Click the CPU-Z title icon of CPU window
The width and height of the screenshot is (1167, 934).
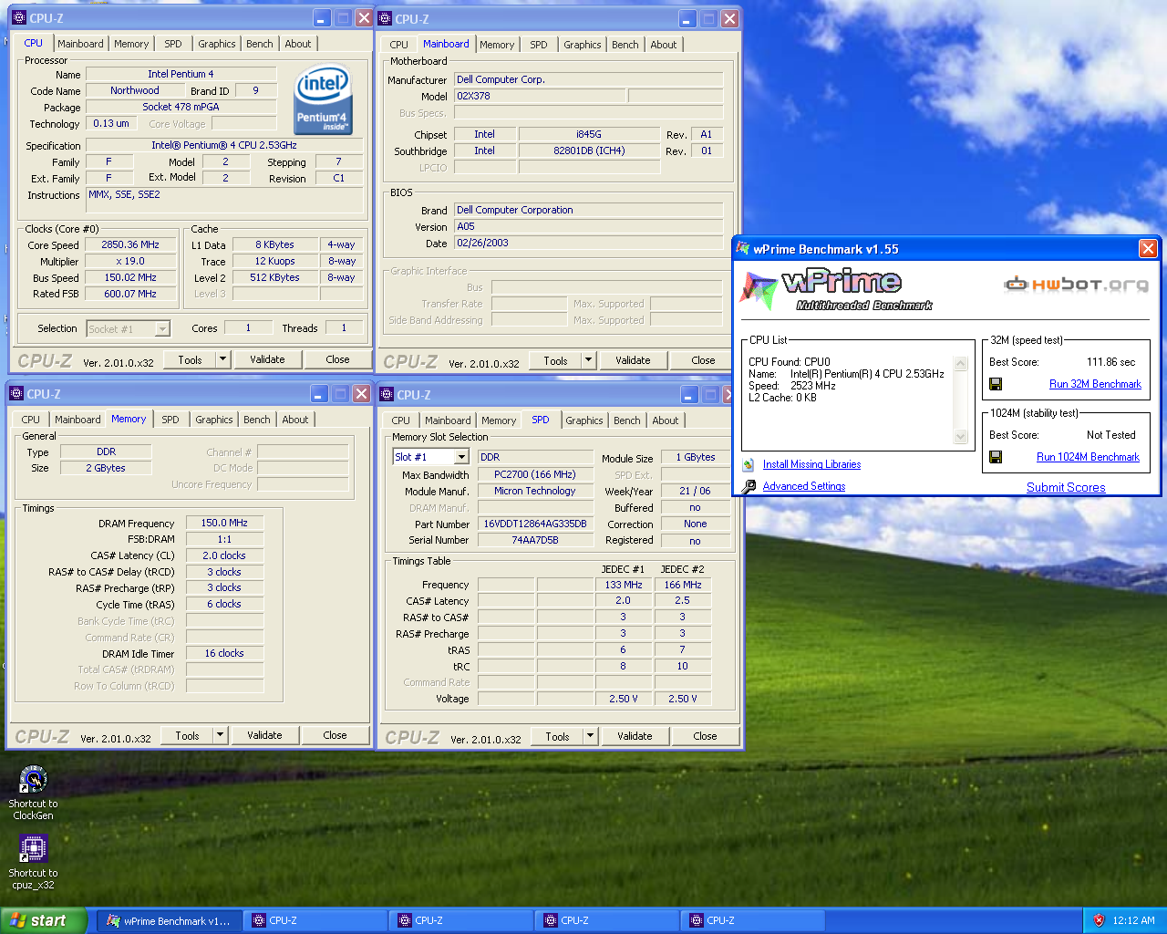(19, 17)
